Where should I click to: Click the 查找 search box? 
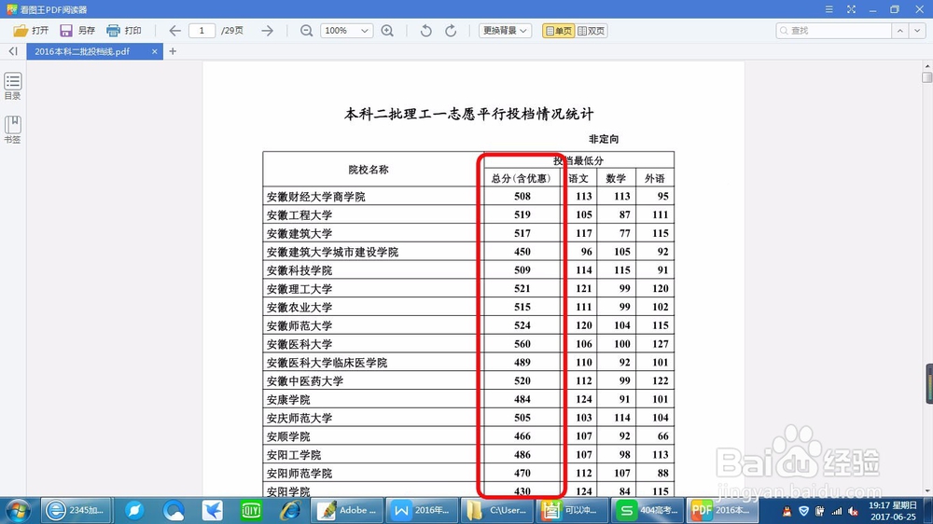[x=833, y=31]
